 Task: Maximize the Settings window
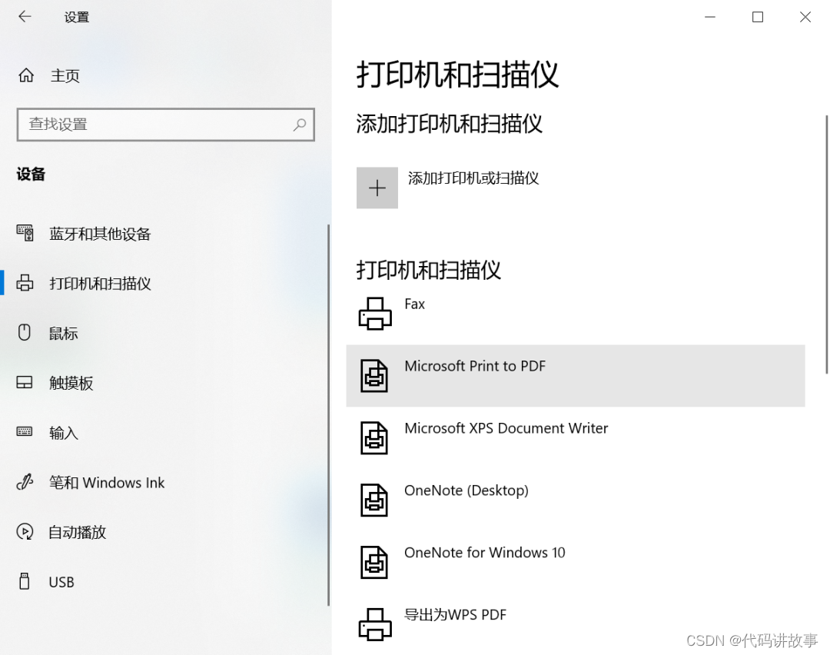(x=758, y=17)
